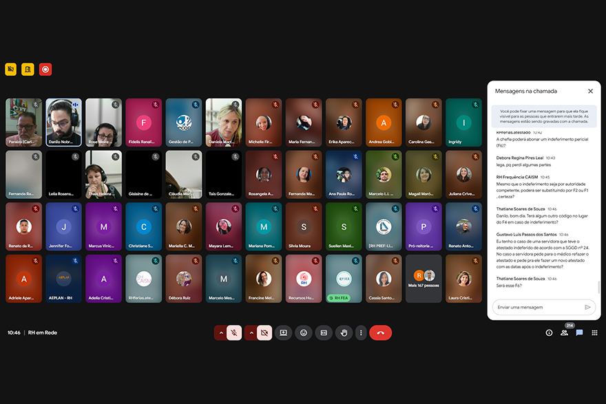
Task: Click the RH em Rede meeting name
Action: [x=43, y=332]
